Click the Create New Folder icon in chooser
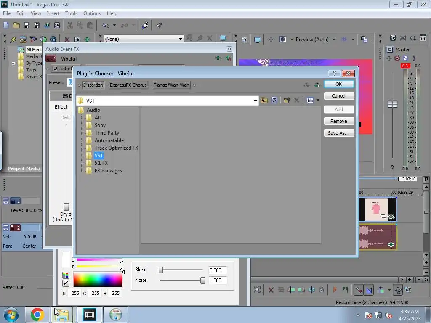Screen dimensions: 431x323 tap(287, 100)
